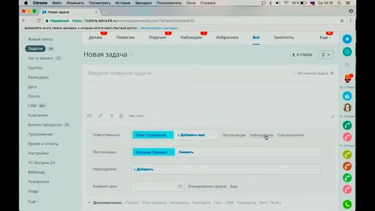The height and width of the screenshot is (211, 375).
Task: Tick the "Это важная задача" checkbox
Action: coord(294,73)
